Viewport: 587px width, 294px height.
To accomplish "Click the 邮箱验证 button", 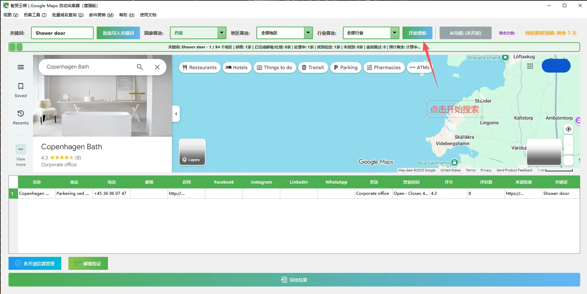I will [88, 263].
